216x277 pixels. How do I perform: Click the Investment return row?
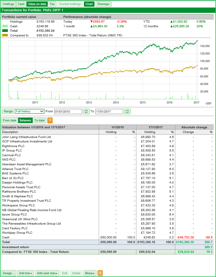tap(107, 247)
